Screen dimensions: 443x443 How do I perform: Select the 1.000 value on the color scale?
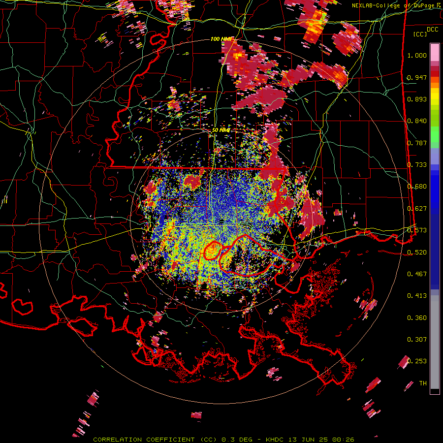pyautogui.click(x=417, y=55)
